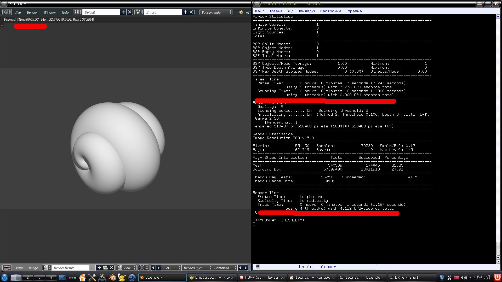Open the Render menu in Blender
Viewport: 502px width, 282px height.
(x=32, y=12)
